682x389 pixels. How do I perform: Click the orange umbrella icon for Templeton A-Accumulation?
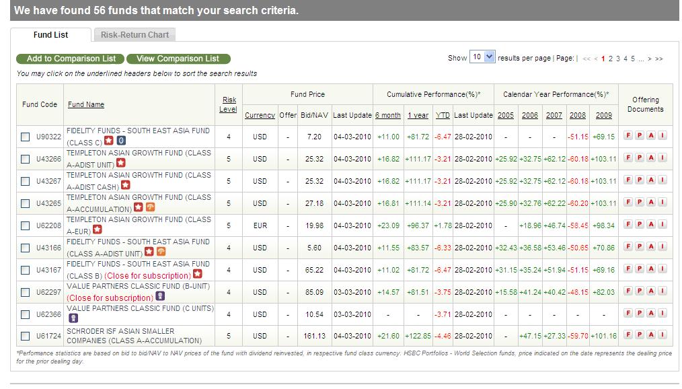click(x=151, y=207)
